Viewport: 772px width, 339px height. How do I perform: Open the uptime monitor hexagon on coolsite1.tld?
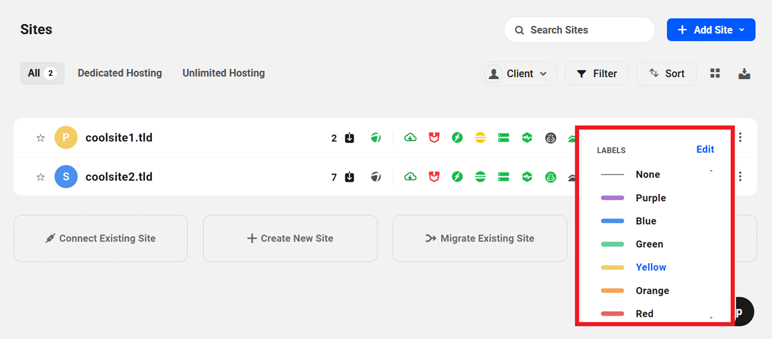pyautogui.click(x=527, y=137)
